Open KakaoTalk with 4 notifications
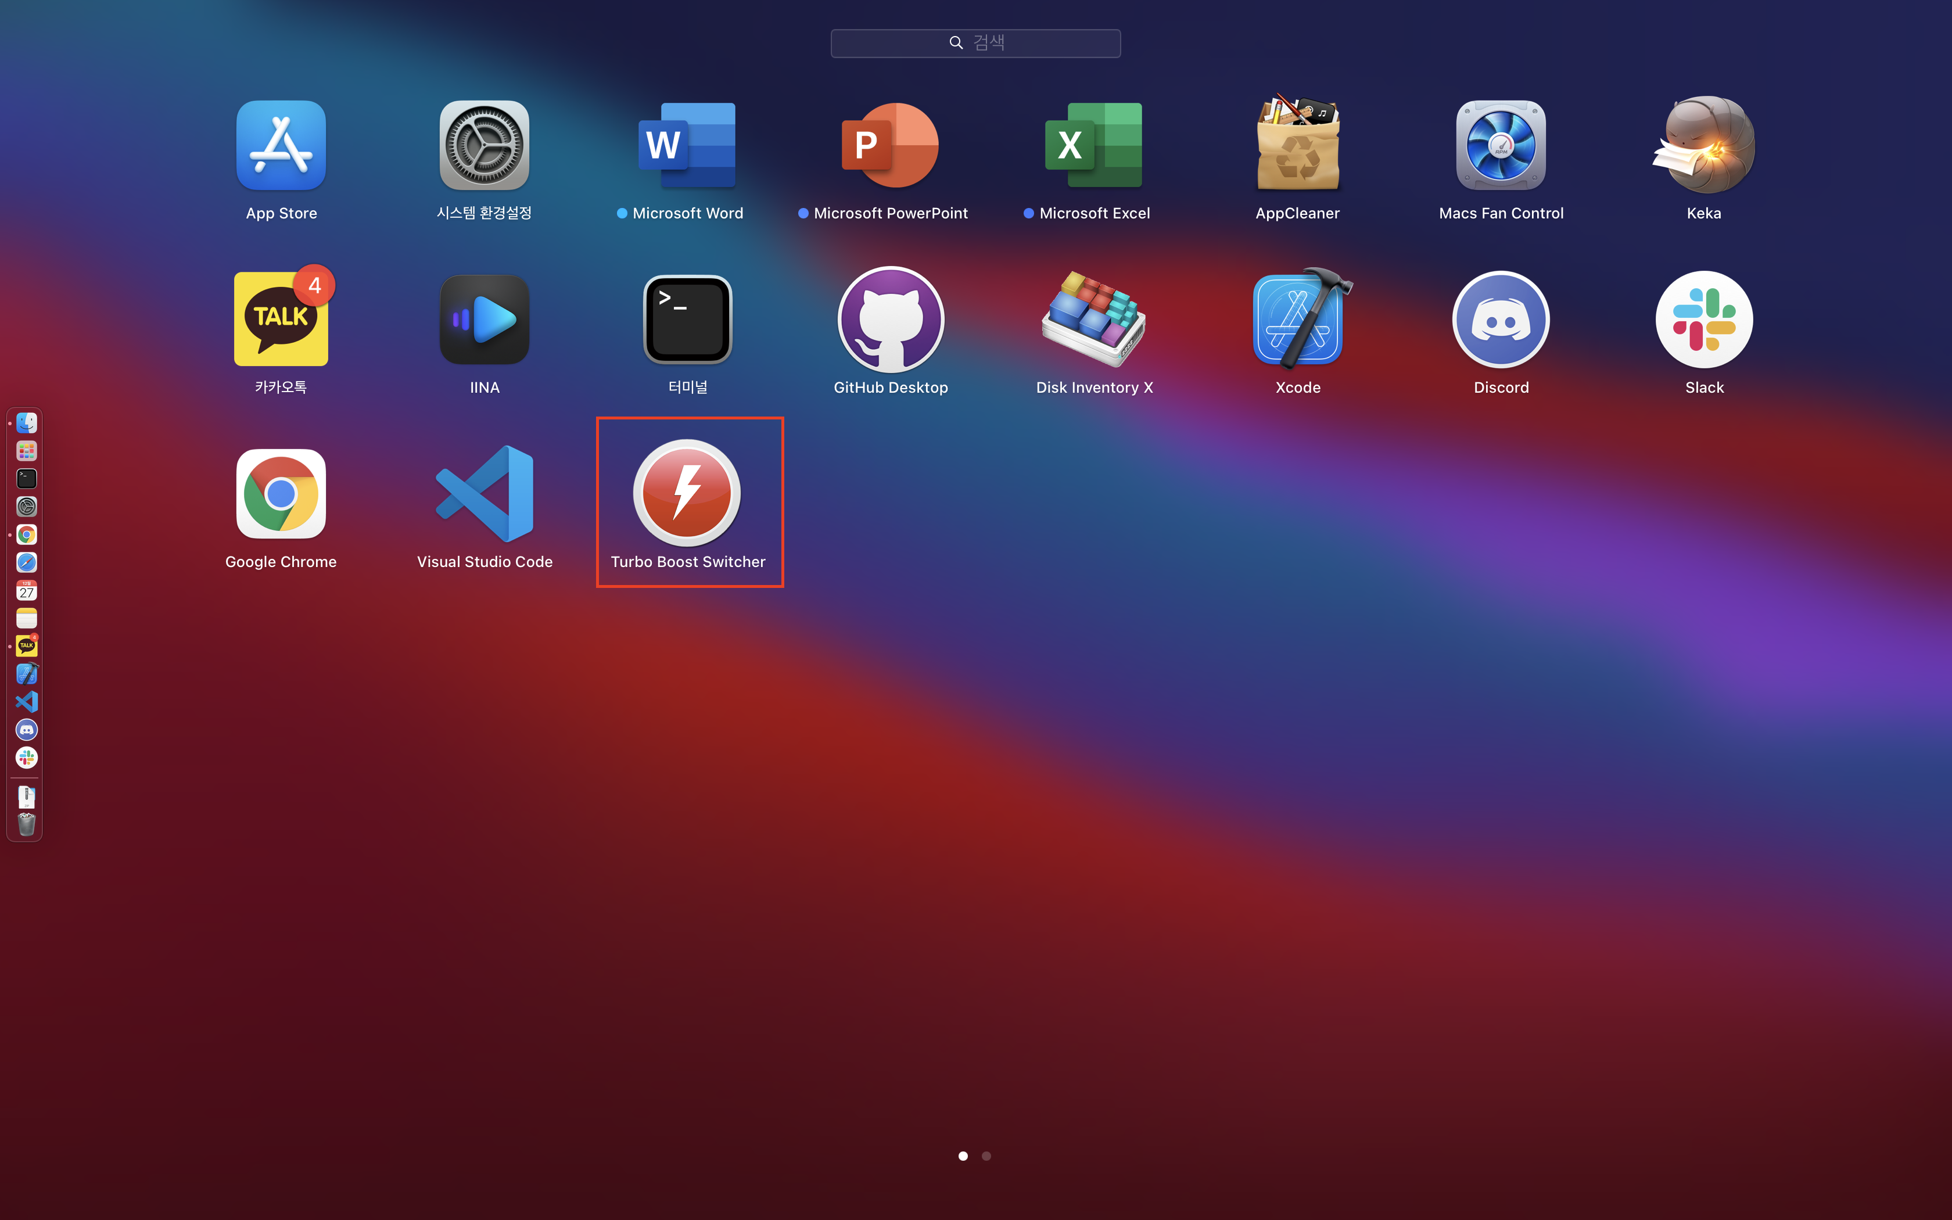1952x1220 pixels. coord(281,320)
